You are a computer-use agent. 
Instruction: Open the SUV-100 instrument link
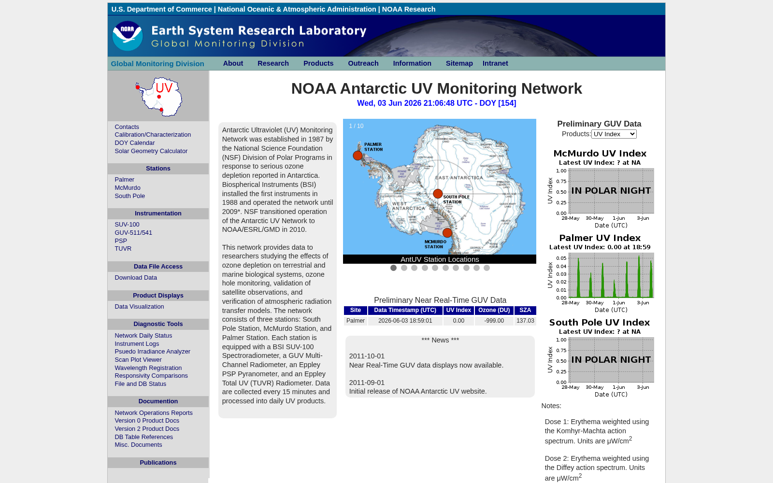click(x=127, y=225)
